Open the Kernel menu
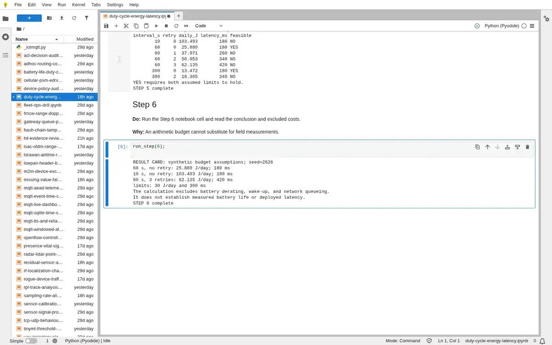The height and width of the screenshot is (345, 552). tap(78, 5)
